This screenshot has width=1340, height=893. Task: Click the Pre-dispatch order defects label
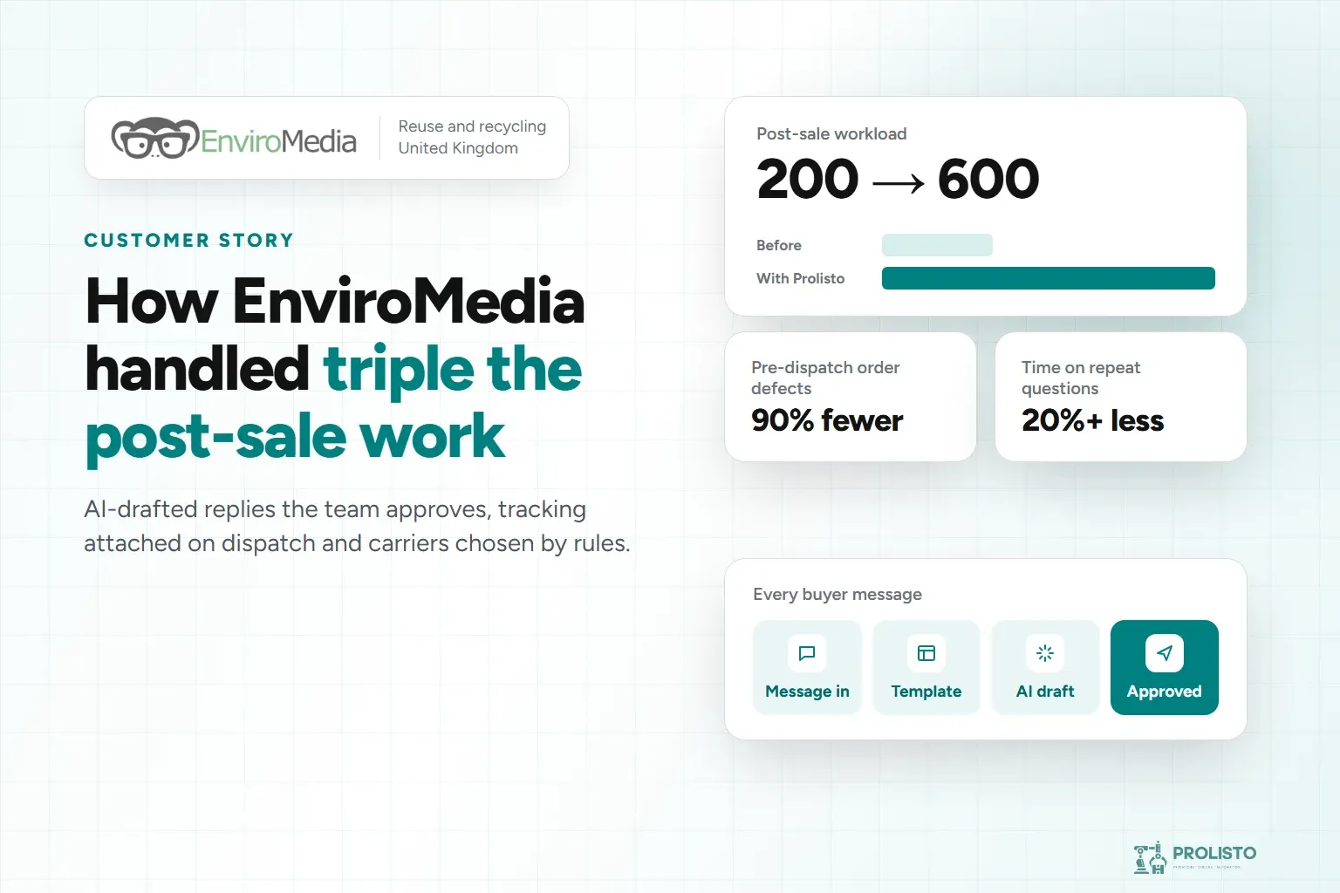(825, 378)
